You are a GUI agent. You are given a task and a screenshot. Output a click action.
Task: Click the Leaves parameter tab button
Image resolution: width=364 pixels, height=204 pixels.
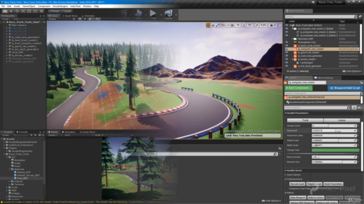click(x=342, y=120)
